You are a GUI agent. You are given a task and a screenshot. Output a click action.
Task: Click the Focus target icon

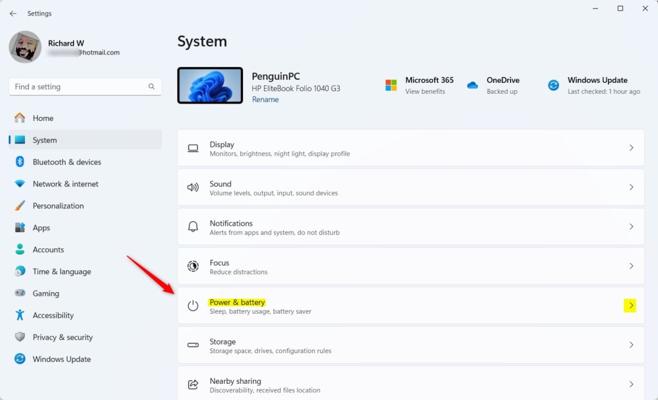click(193, 266)
